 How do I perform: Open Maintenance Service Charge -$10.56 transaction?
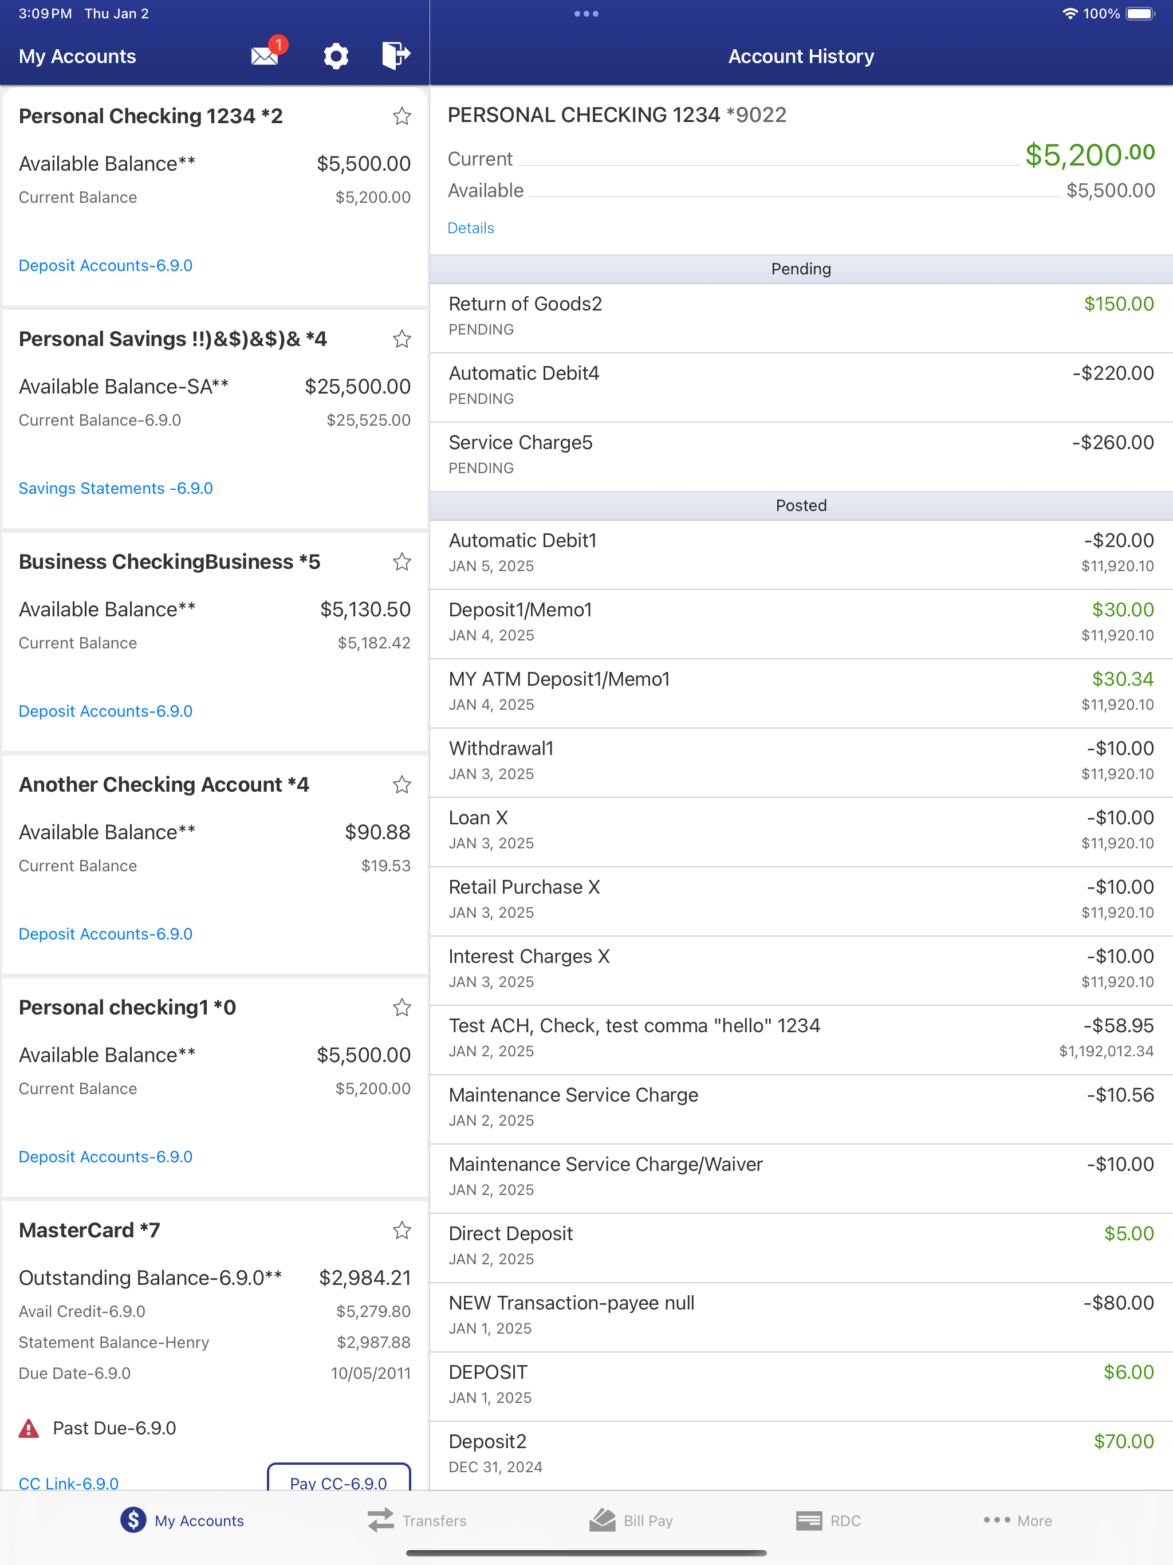[801, 1110]
